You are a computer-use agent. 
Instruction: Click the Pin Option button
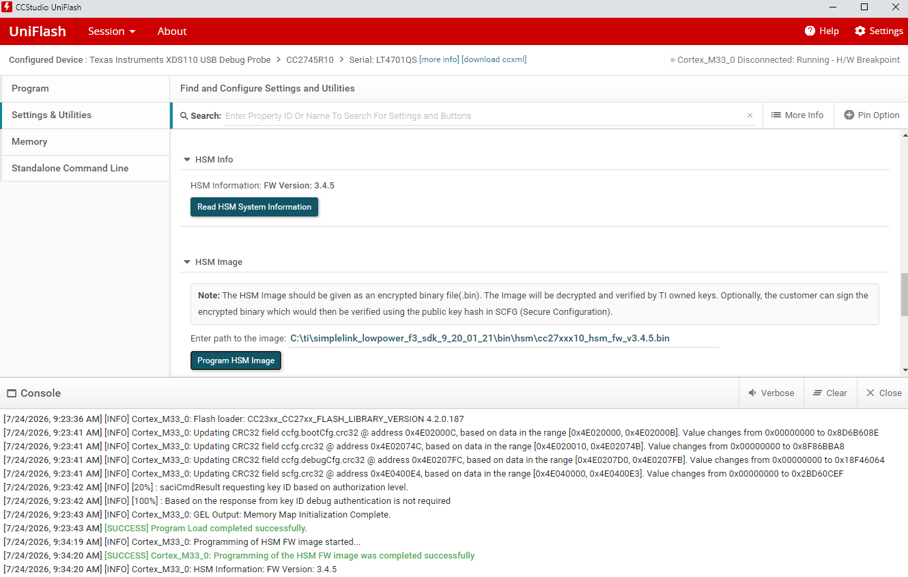(x=872, y=115)
